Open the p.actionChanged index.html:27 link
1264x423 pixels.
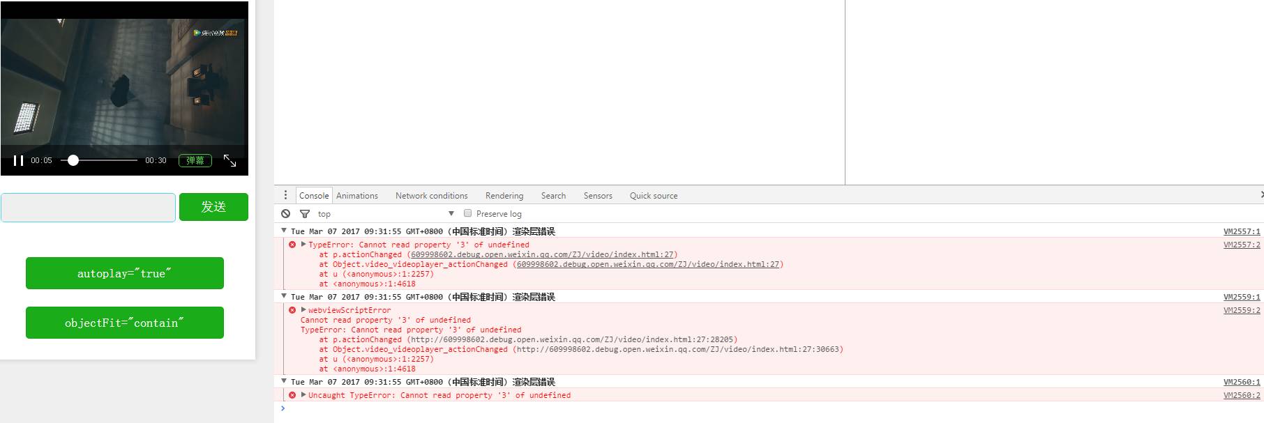point(542,254)
